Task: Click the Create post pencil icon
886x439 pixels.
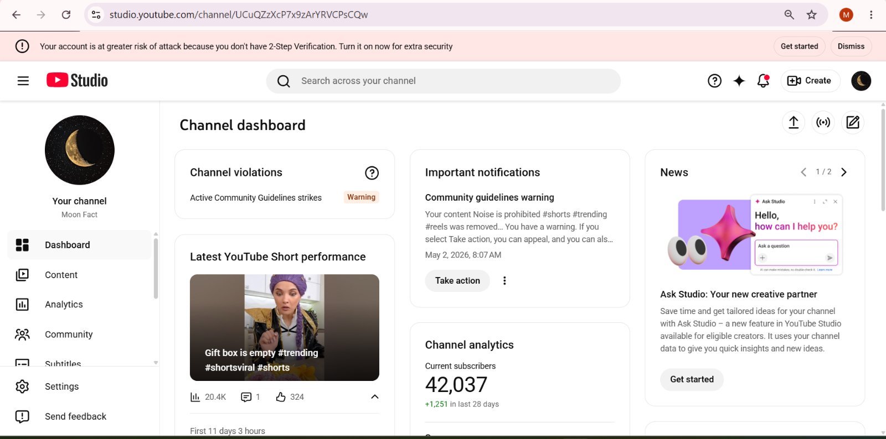Action: [853, 122]
